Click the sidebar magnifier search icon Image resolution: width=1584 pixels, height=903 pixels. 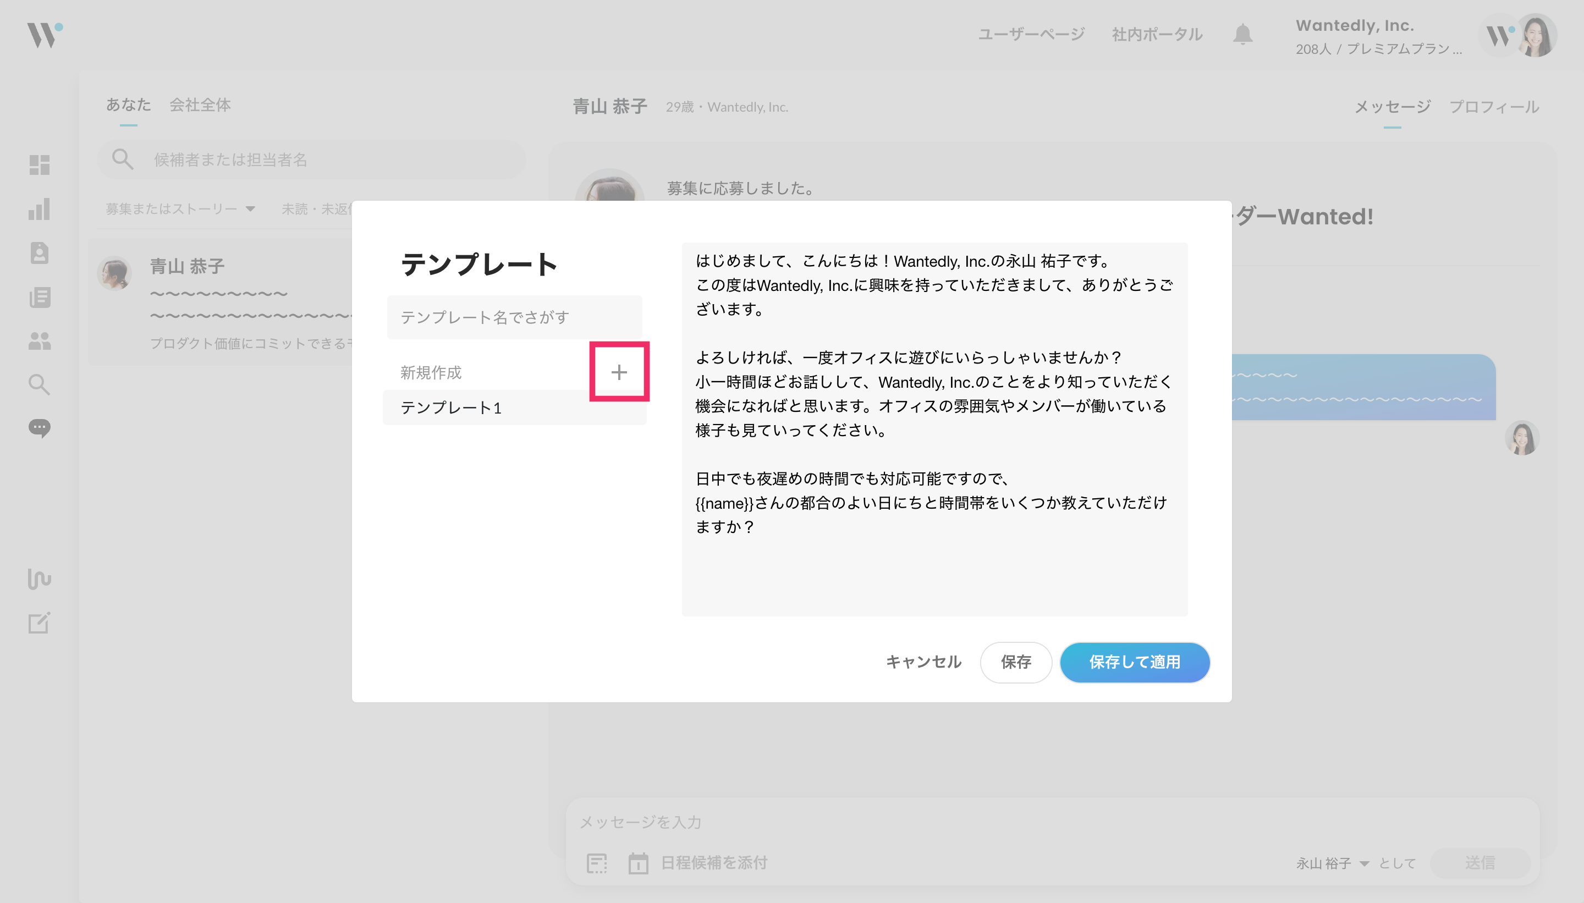[39, 384]
